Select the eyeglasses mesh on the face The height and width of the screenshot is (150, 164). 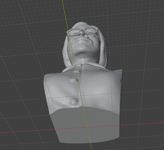coord(83,32)
